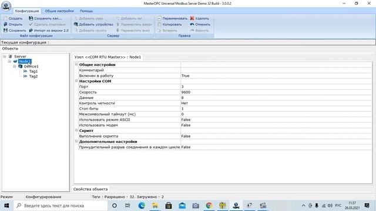Collapse Дополнительные настройки property group
This screenshot has height=211, width=376.
click(x=76, y=141)
